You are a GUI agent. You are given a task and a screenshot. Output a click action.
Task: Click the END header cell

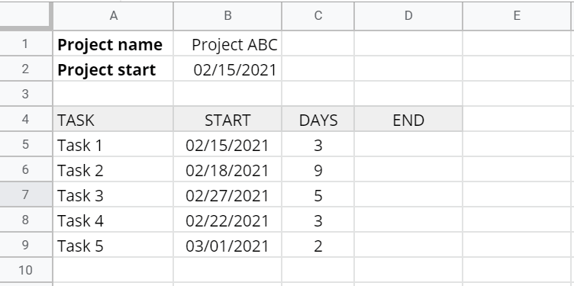point(408,119)
